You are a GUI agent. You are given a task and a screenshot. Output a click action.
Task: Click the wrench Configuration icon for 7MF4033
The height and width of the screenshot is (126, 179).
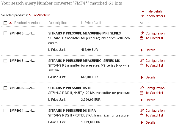tap(142, 88)
